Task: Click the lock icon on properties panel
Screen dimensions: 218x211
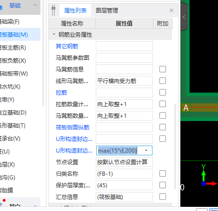Action: click(53, 7)
